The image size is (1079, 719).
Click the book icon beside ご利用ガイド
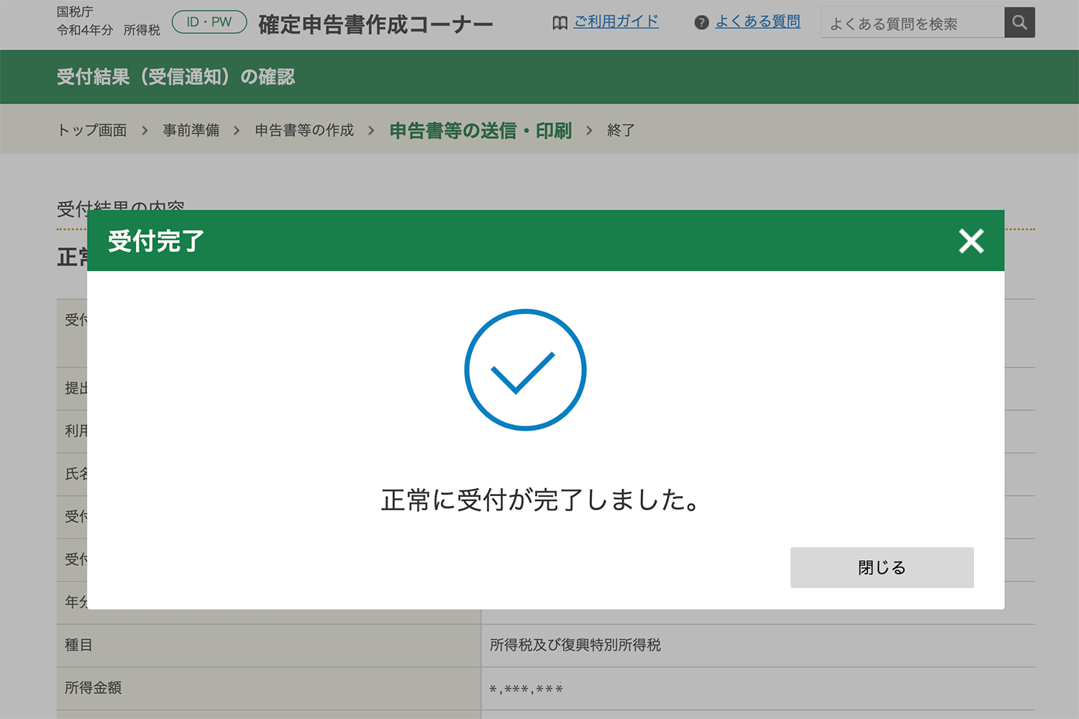click(560, 23)
